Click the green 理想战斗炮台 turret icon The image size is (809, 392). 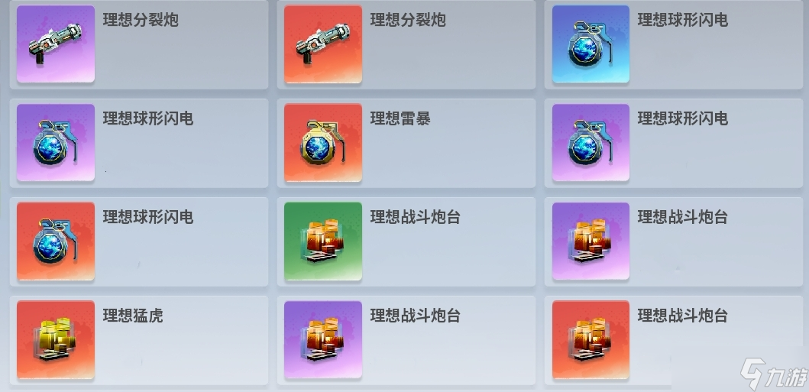coord(323,241)
